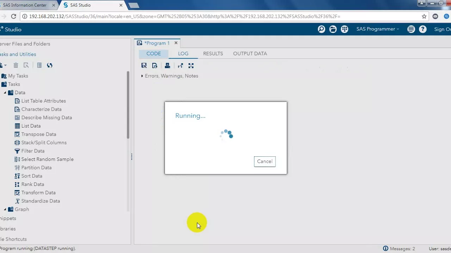
Task: Click the panel splitter handle
Action: click(132, 157)
